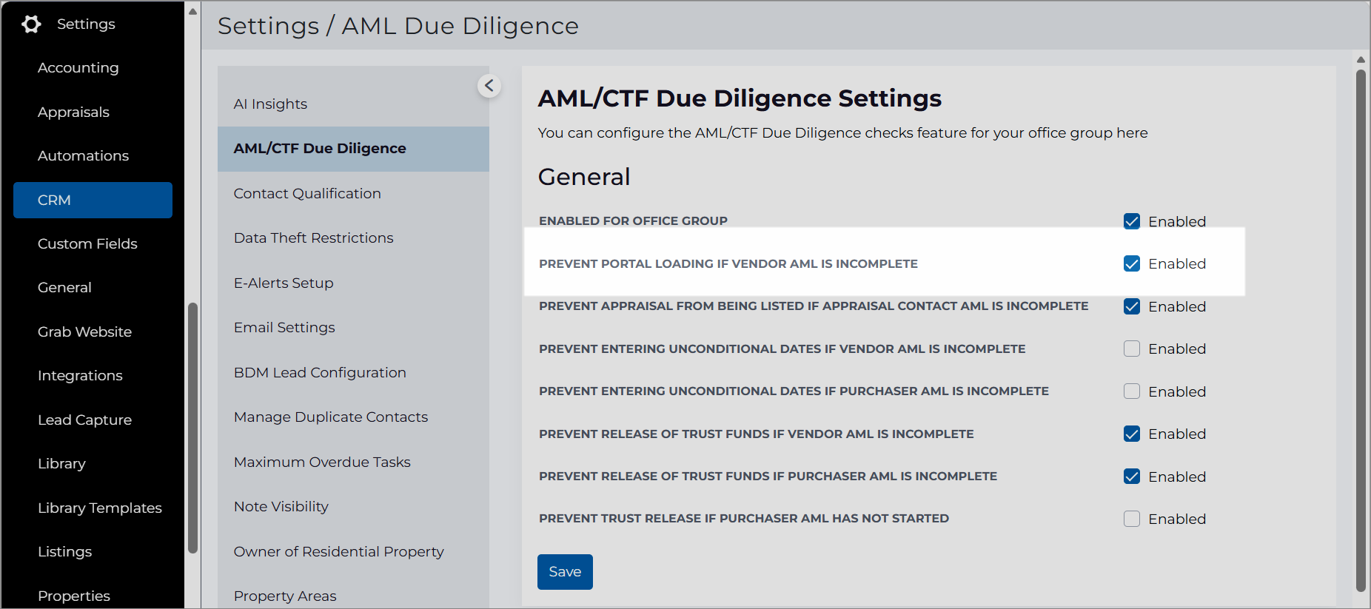Click the left sidebar scrollbar thumb
Screen dimensions: 1371x609
(x=192, y=428)
